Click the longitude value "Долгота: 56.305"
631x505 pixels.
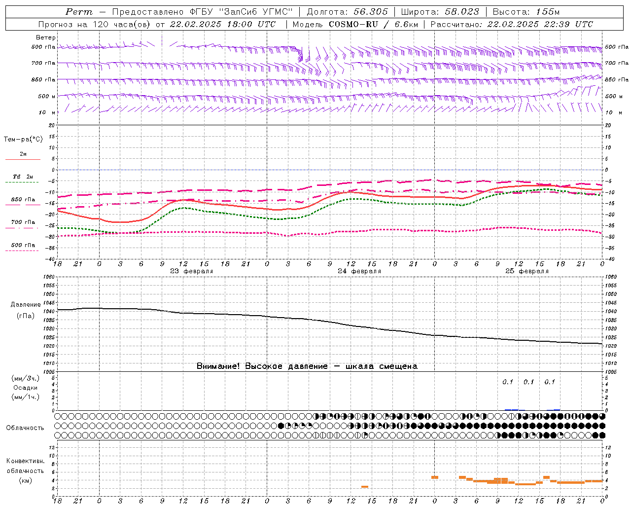[x=347, y=12]
